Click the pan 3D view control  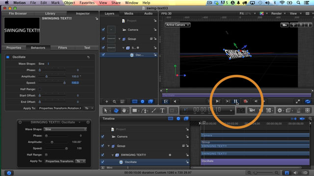[x=294, y=25]
